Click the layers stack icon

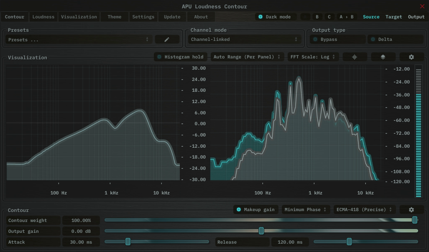(383, 57)
